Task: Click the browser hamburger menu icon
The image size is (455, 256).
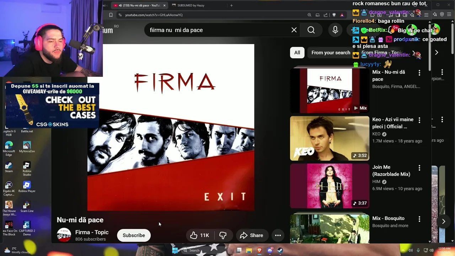Action: pos(426,15)
